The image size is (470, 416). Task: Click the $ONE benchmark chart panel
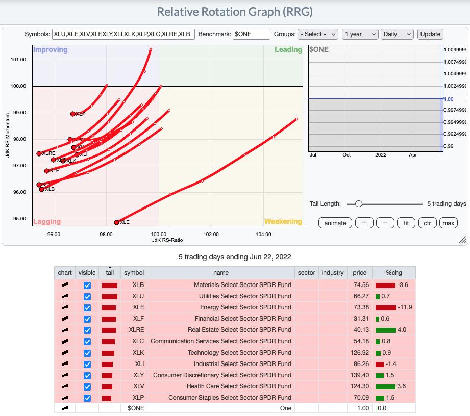[x=376, y=98]
